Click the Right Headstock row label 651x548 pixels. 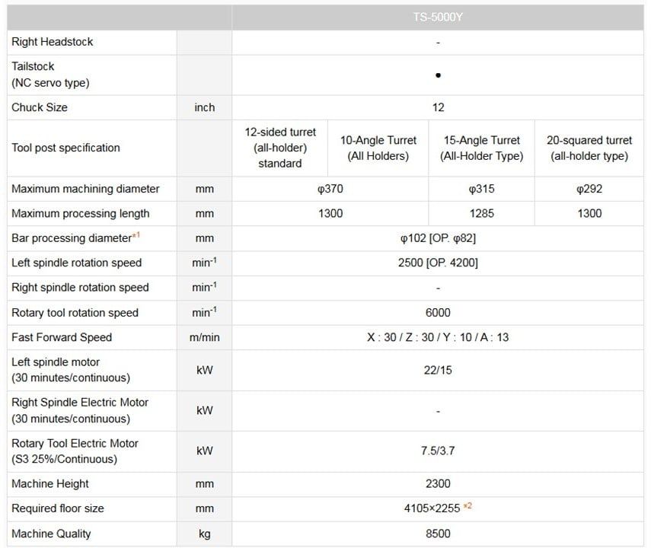coord(53,42)
